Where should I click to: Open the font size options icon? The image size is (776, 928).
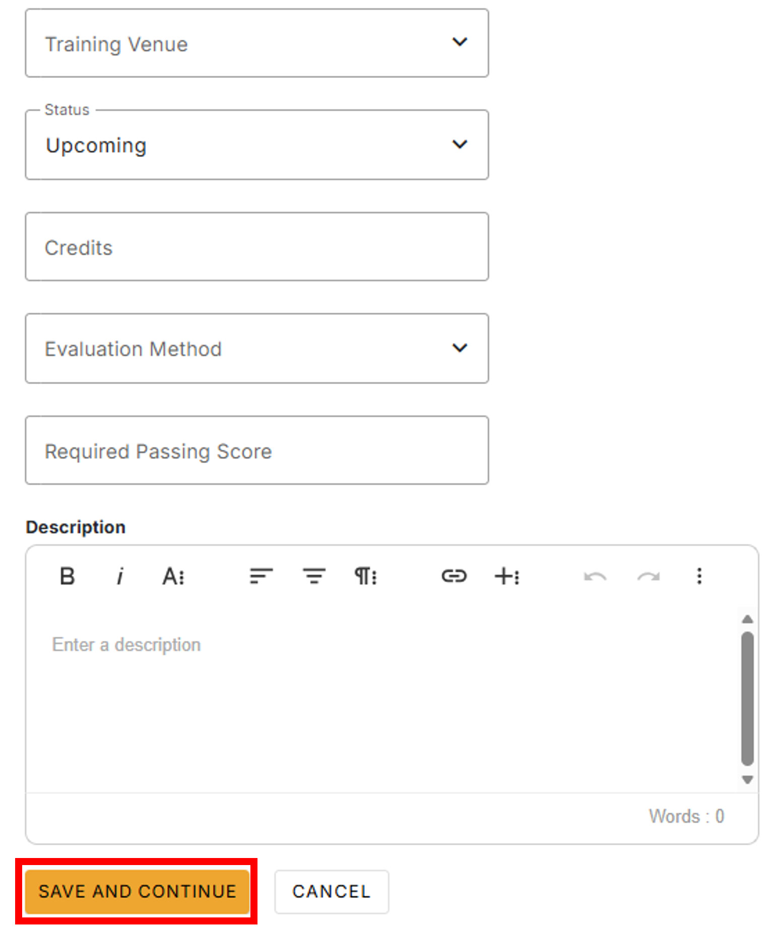tap(173, 576)
